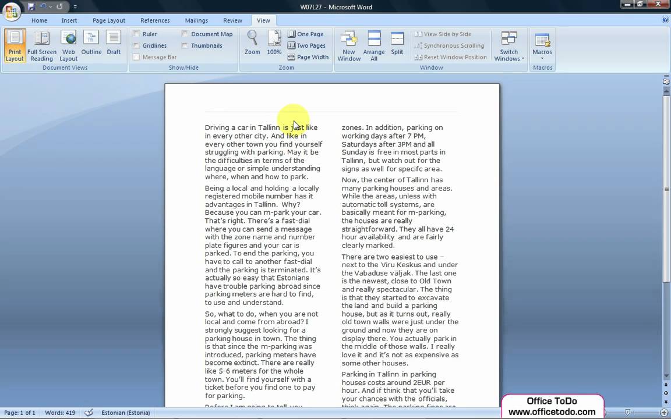Image resolution: width=671 pixels, height=419 pixels.
Task: Click the Page: 1 of 1 status indicator
Action: coord(20,413)
